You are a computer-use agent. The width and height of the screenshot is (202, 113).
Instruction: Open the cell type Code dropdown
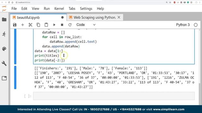point(86,25)
